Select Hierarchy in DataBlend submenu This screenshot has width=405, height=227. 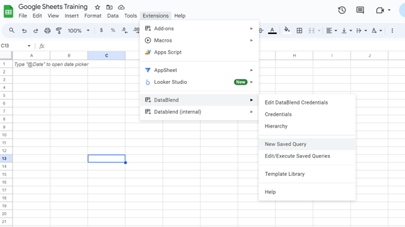307,126
